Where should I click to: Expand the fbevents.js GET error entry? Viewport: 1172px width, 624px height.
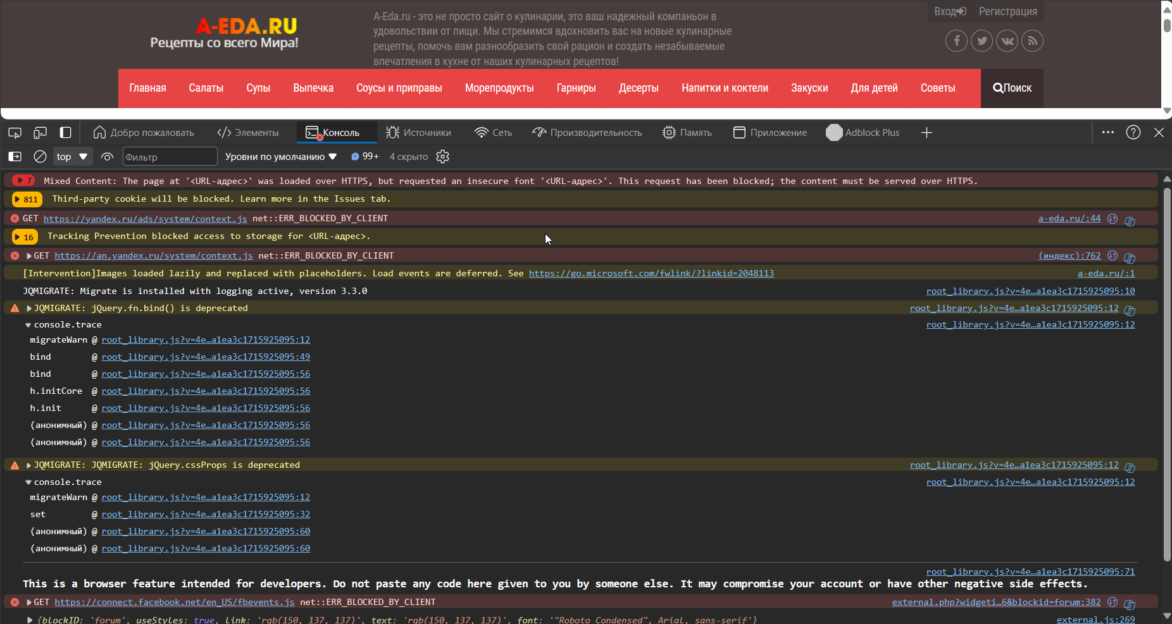point(29,603)
